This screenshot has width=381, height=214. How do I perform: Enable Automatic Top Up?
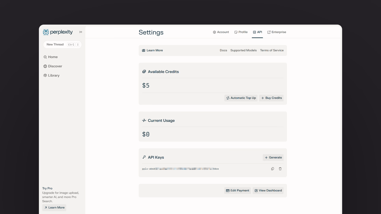click(241, 98)
